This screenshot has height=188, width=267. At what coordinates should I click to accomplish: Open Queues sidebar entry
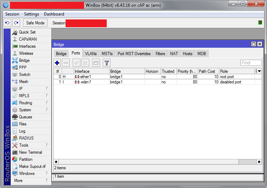tap(31, 117)
